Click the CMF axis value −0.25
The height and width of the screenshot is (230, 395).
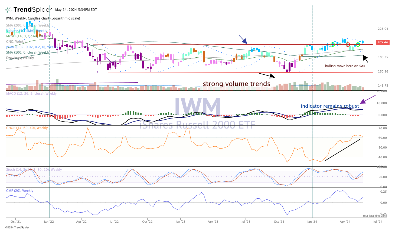383,214
